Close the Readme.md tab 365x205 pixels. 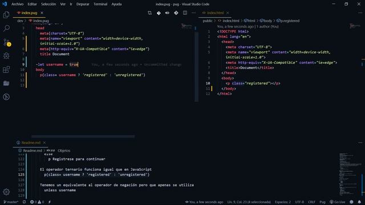[x=44, y=143]
